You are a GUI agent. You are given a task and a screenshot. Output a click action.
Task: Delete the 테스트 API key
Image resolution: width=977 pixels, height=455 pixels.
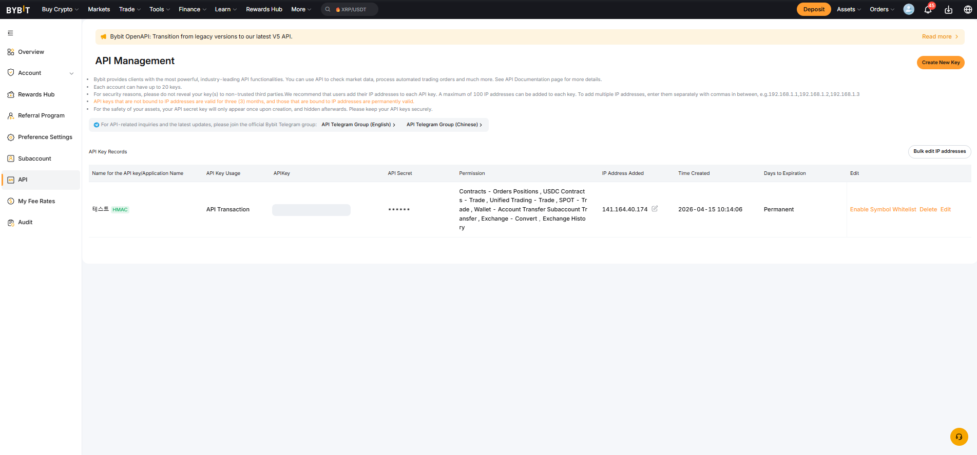(x=928, y=209)
